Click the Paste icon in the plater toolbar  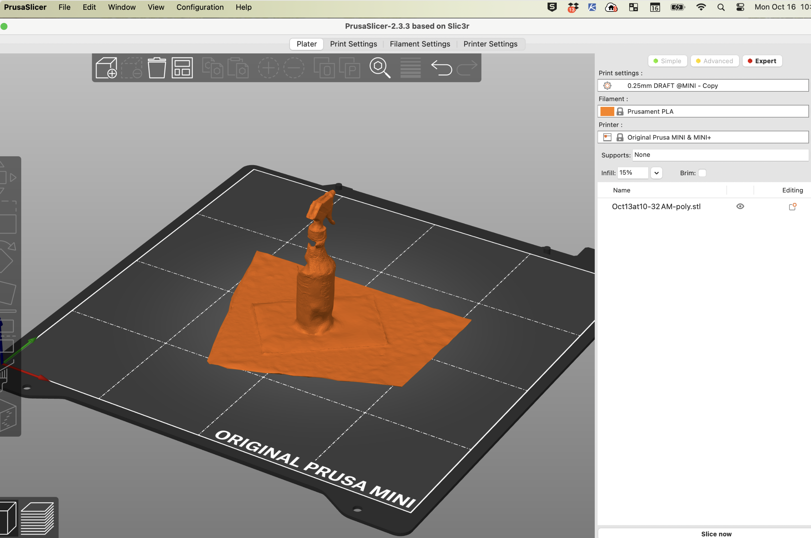click(x=238, y=67)
